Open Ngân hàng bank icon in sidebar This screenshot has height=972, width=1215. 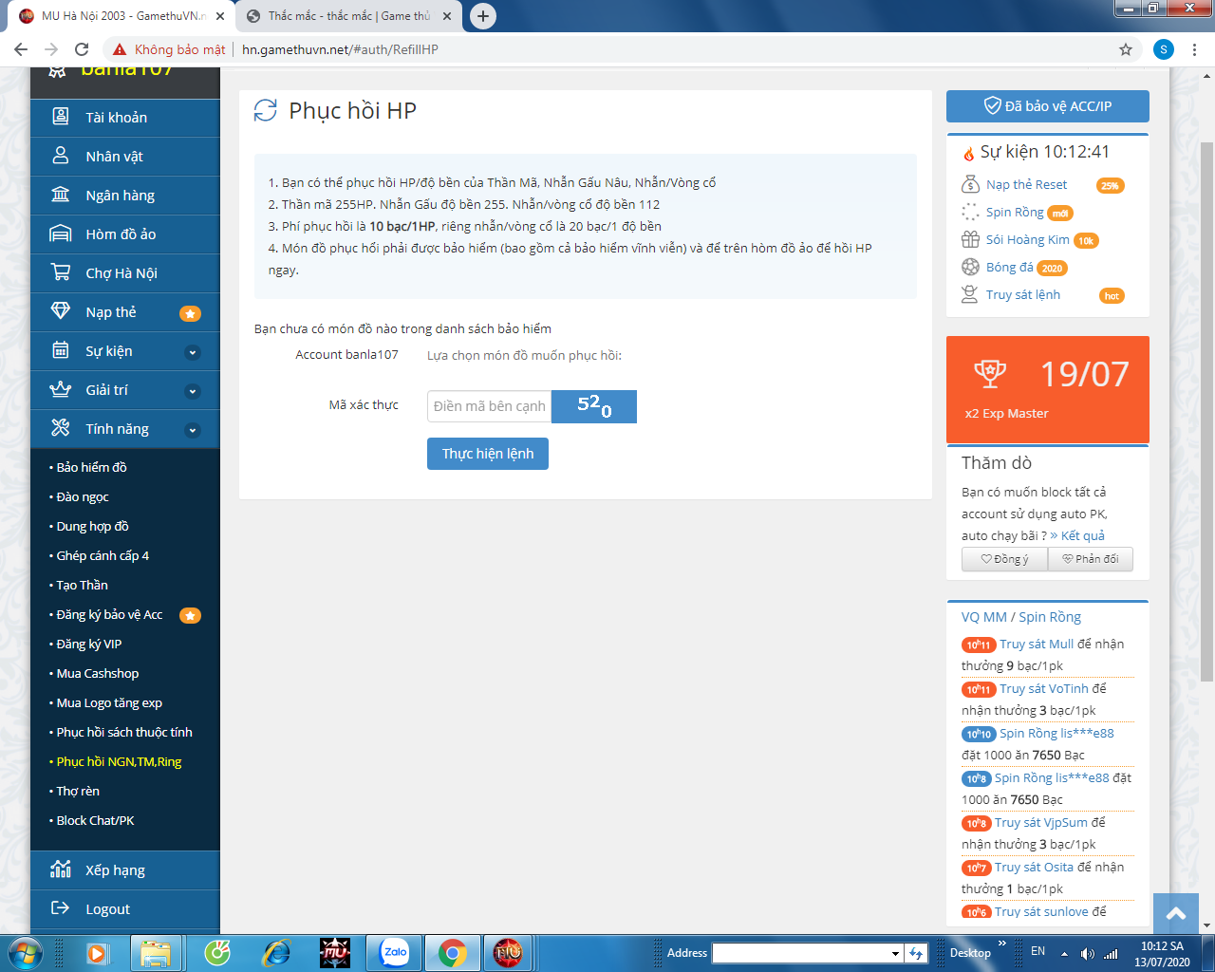click(x=61, y=195)
